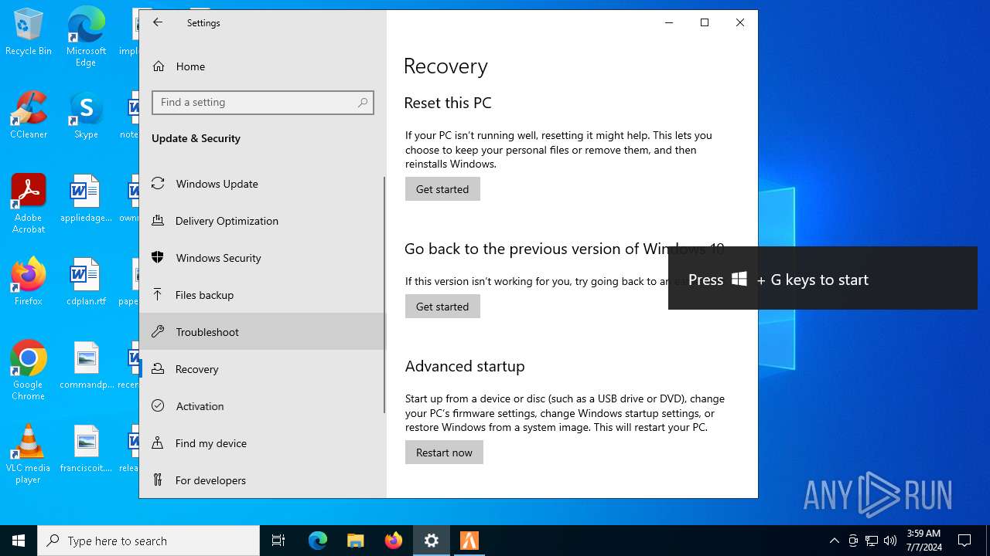This screenshot has width=990, height=556.
Task: Click the Find a setting search box
Action: click(263, 102)
